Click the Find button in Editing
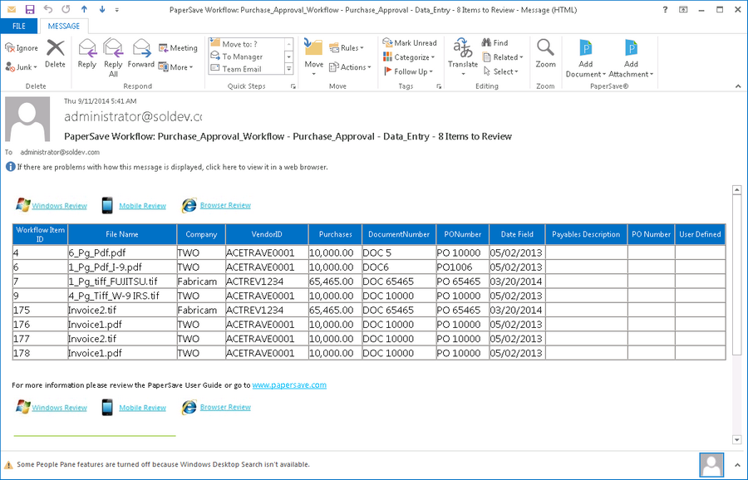 495,42
